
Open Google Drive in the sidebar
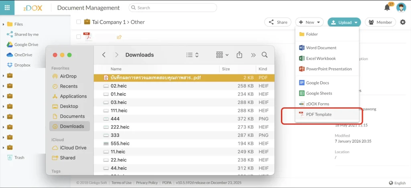pos(26,45)
